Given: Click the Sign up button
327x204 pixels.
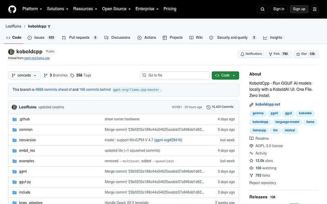Looking at the screenshot, I should tap(299, 9).
